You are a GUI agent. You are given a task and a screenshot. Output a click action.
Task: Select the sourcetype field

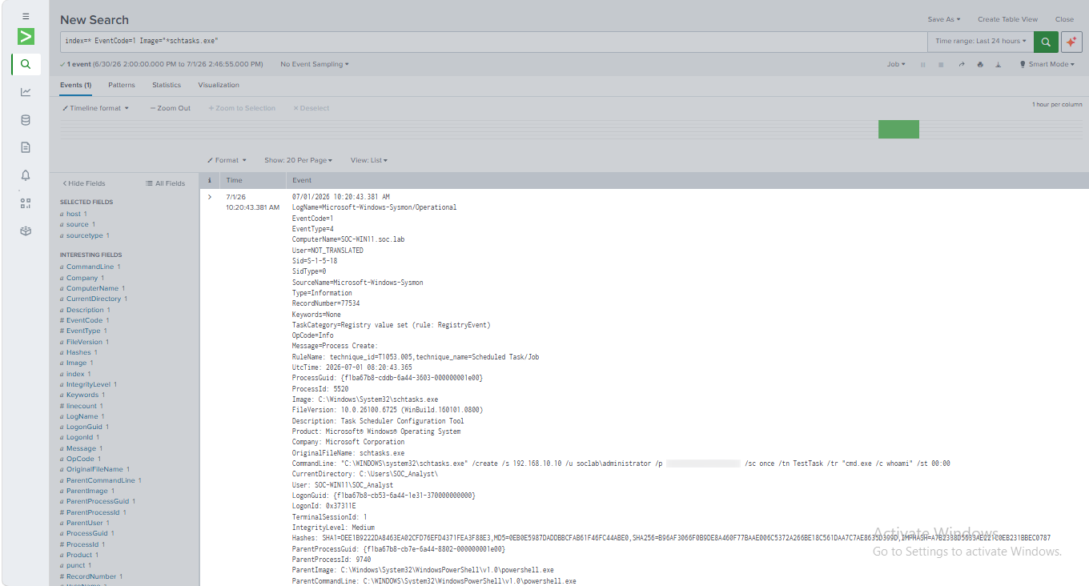click(x=85, y=235)
